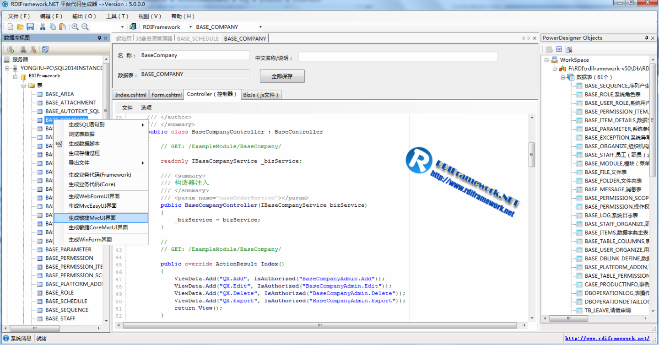Screen dimensions: 659x345
Task: Collapse the 表 tables folder node
Action: [23, 86]
